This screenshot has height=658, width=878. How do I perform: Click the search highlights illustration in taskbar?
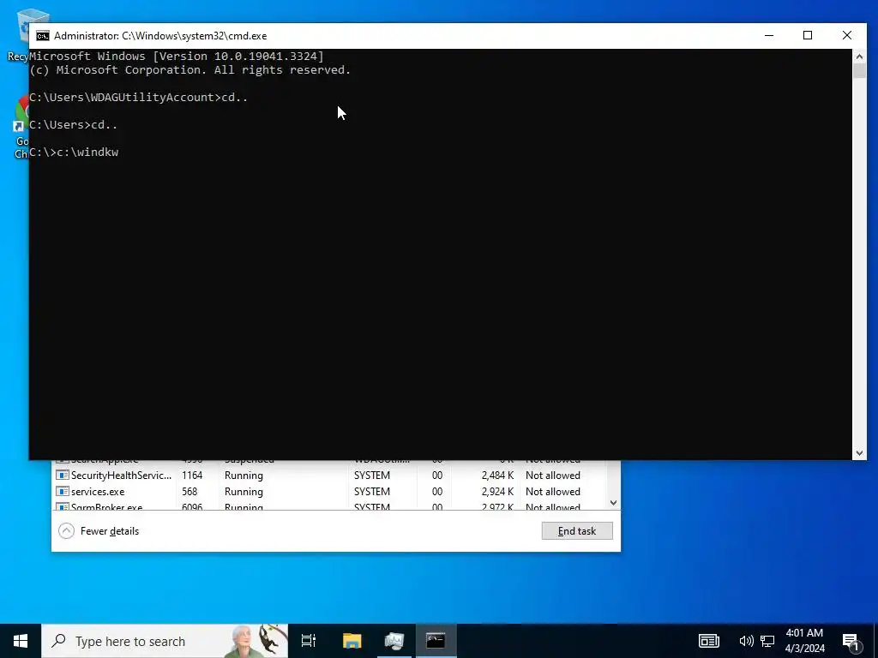pyautogui.click(x=256, y=641)
